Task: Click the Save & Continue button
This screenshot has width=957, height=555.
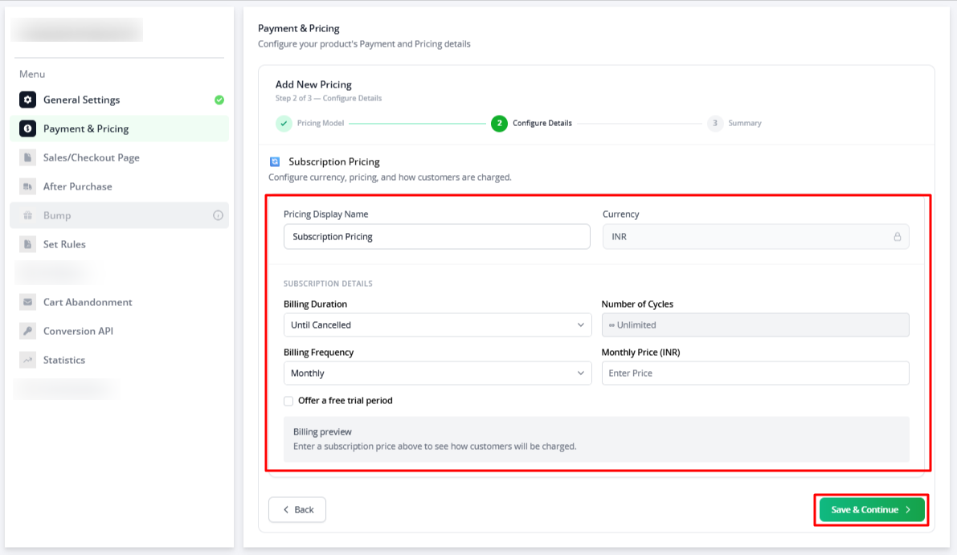Action: [872, 510]
